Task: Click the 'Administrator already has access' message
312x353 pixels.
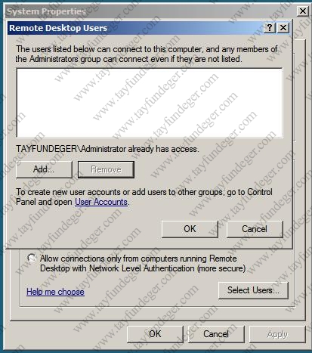Action: point(107,149)
